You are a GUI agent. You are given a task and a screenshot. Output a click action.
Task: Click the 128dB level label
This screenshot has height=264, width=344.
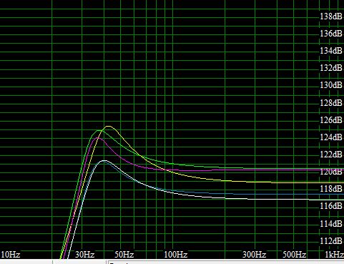tap(331, 103)
